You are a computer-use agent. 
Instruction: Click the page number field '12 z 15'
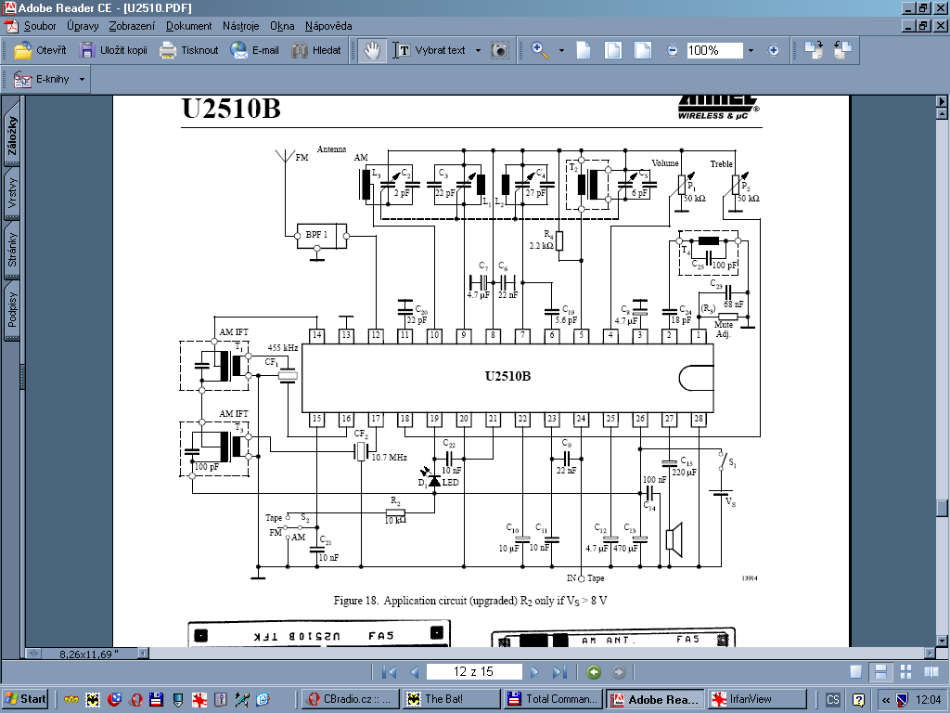(474, 672)
